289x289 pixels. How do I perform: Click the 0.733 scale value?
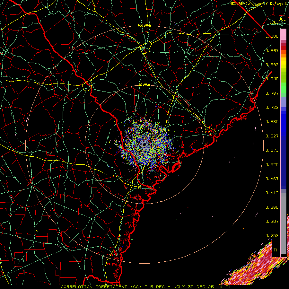272,108
